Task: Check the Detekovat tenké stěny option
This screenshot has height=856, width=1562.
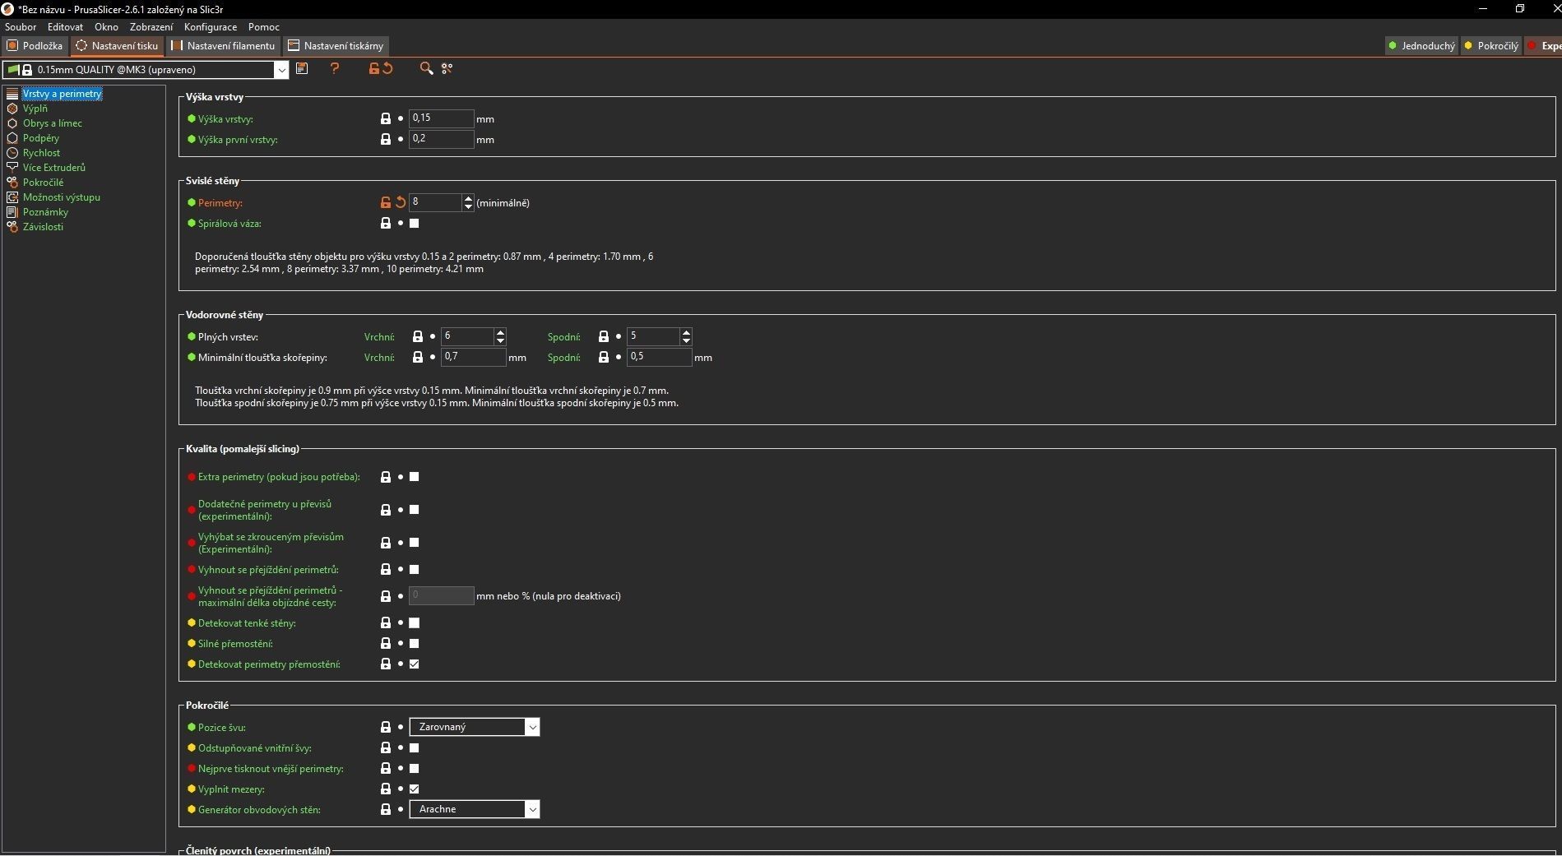Action: (x=415, y=622)
